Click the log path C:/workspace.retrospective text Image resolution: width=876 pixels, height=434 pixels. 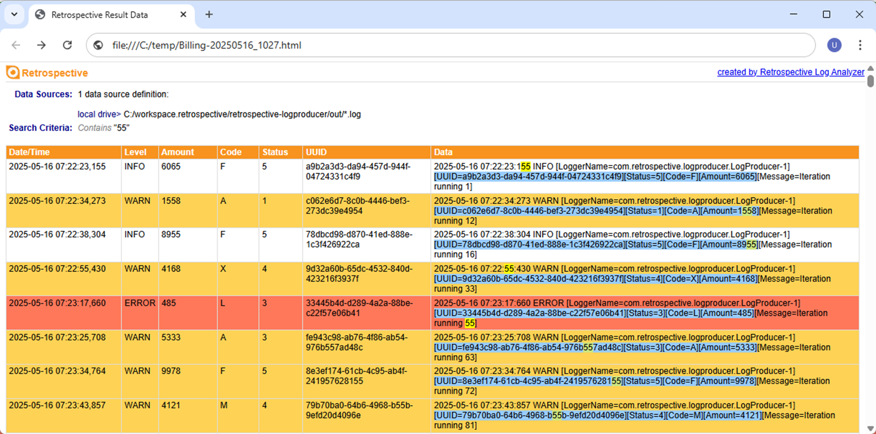click(242, 114)
